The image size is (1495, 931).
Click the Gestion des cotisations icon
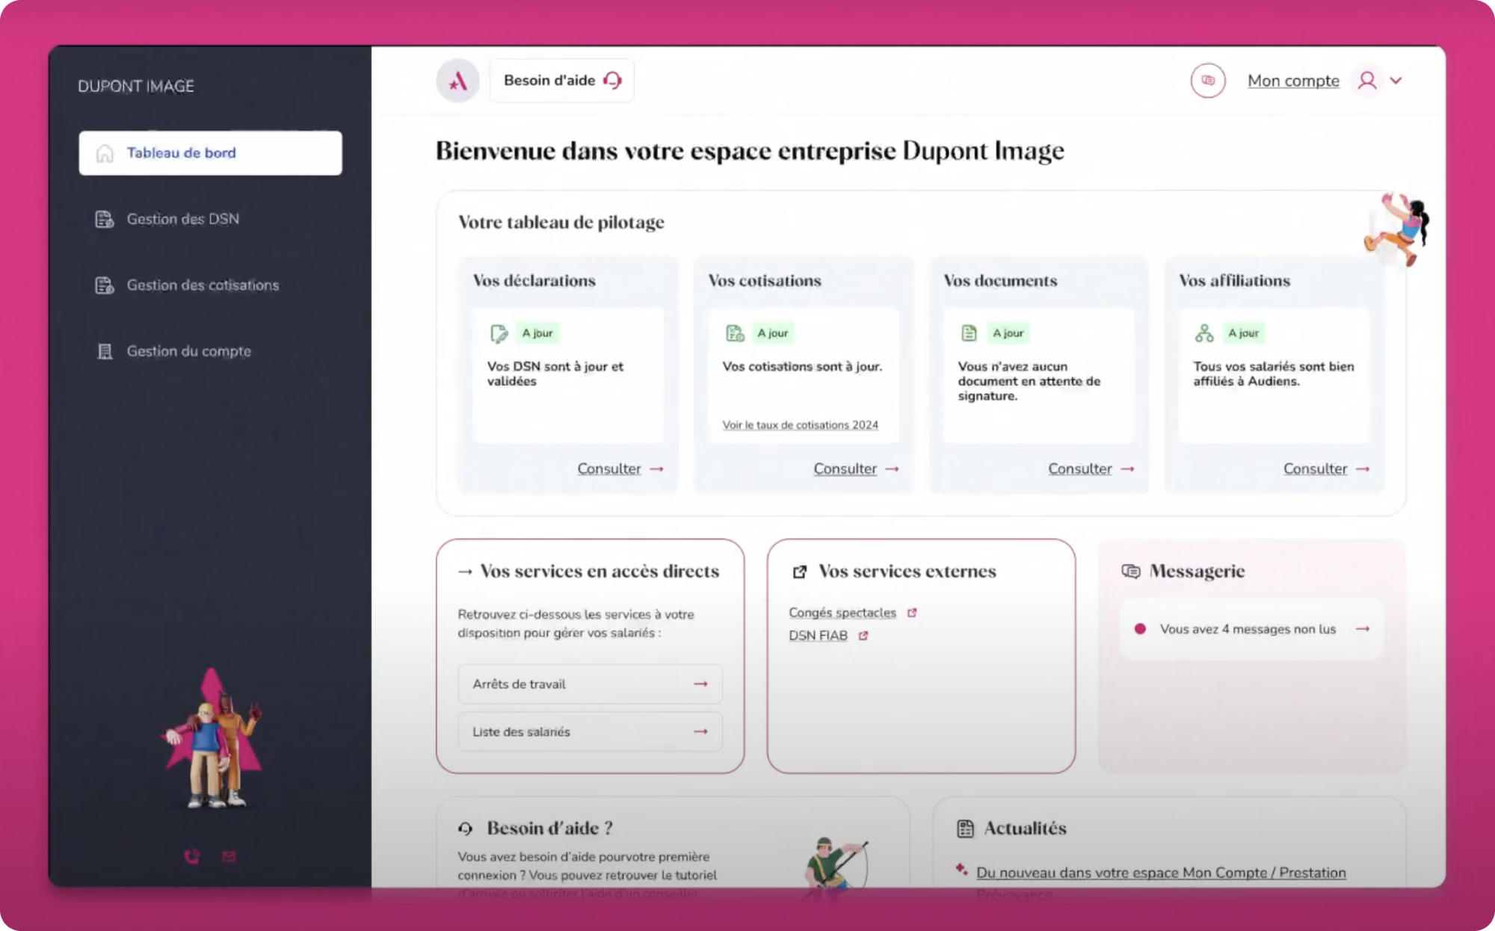pyautogui.click(x=103, y=285)
